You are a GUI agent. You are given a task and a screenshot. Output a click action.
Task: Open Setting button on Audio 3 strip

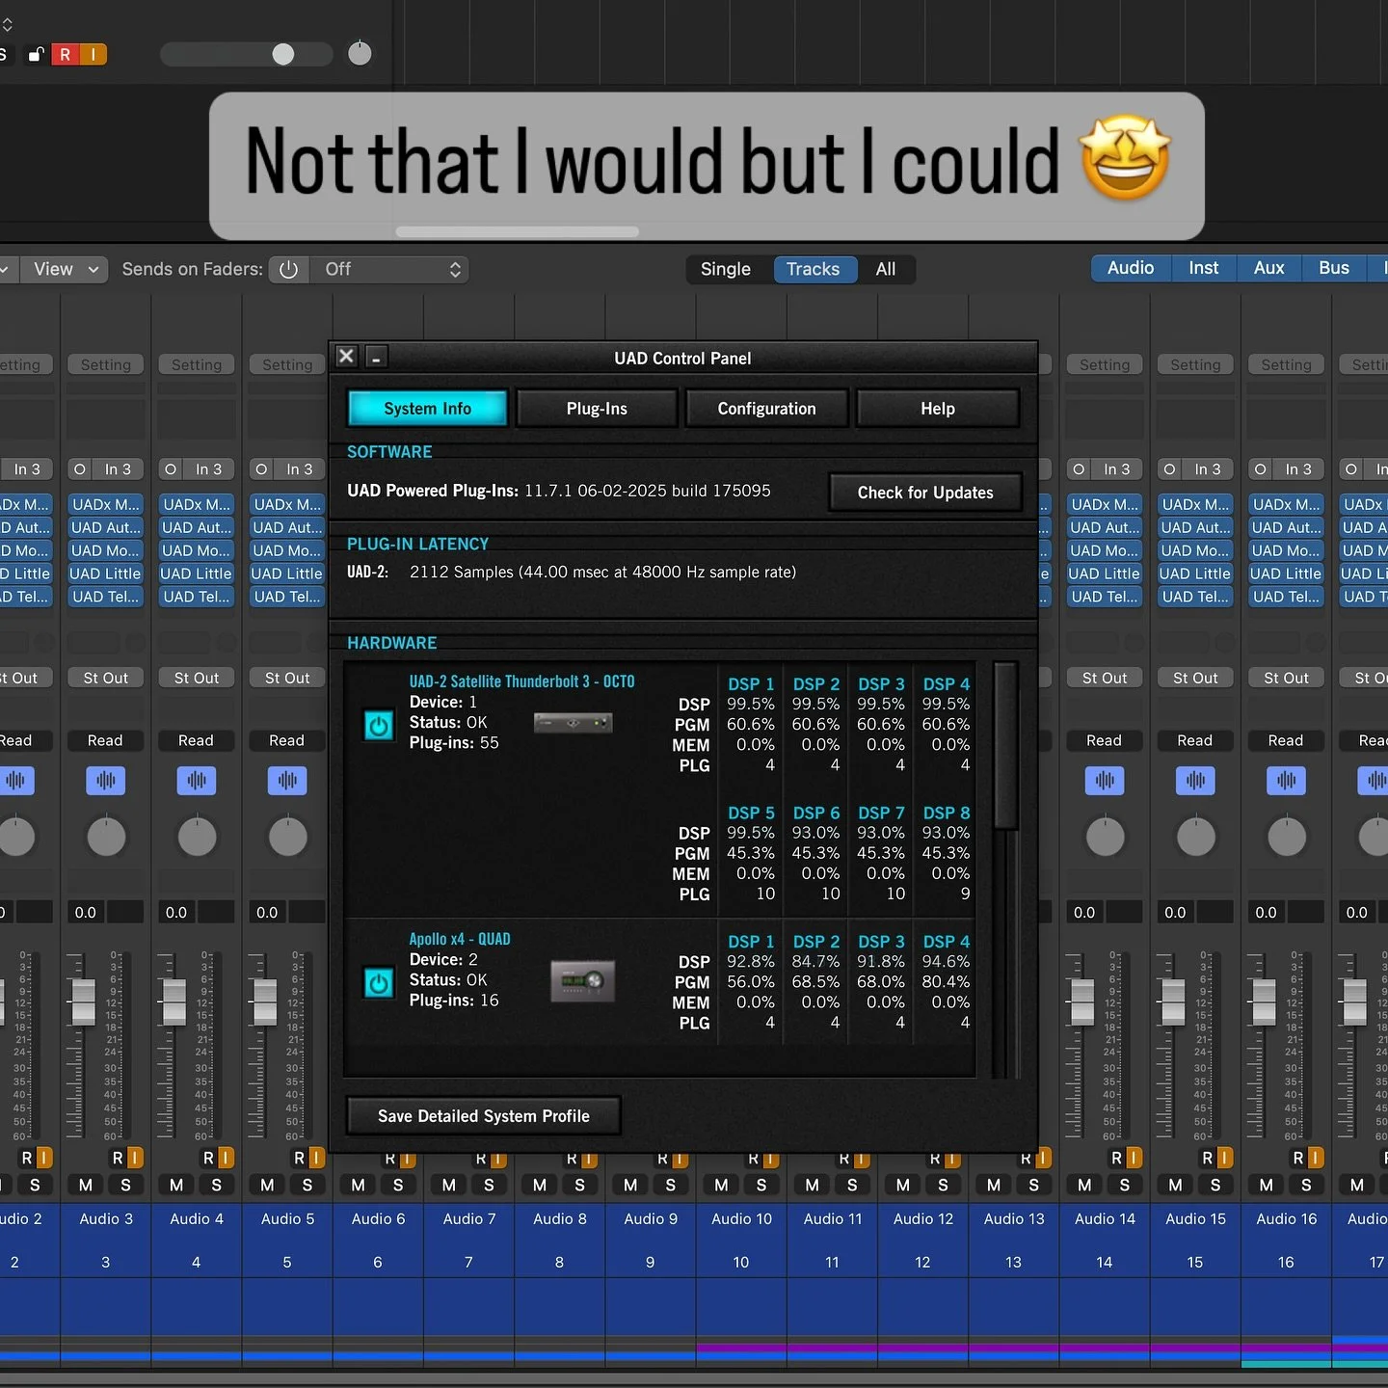point(106,364)
